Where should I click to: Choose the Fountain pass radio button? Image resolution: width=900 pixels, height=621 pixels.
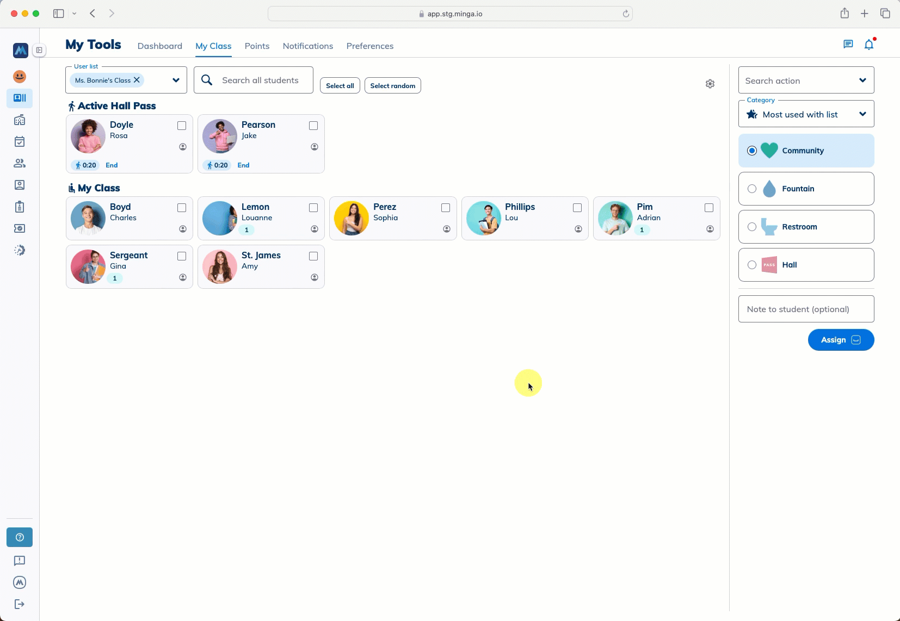point(752,189)
